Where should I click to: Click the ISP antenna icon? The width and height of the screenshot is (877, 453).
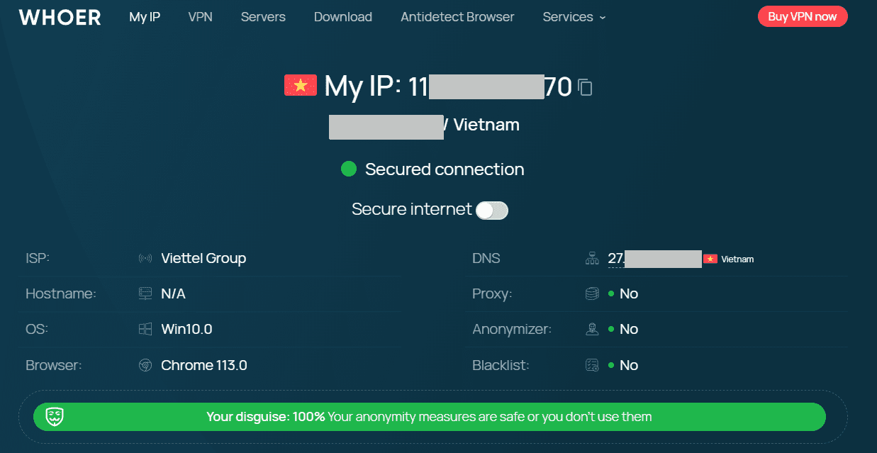(145, 258)
